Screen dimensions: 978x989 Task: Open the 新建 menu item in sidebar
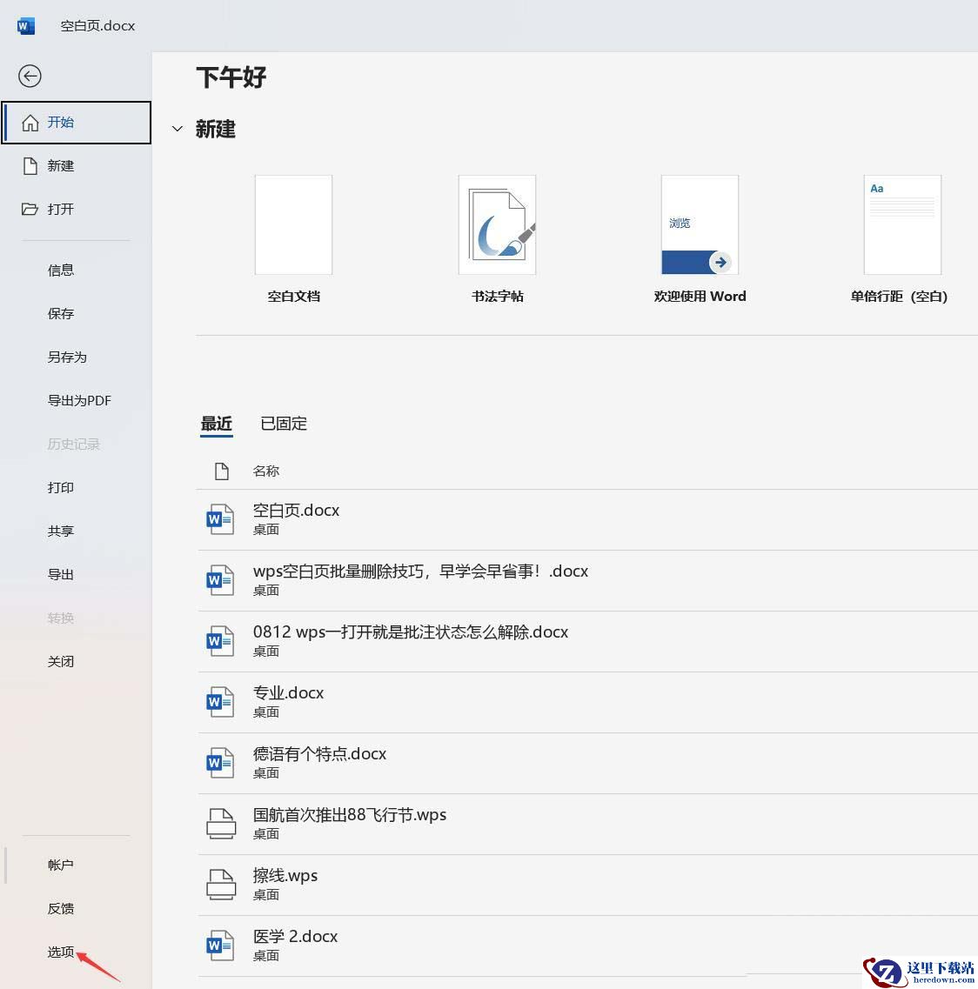(77, 166)
